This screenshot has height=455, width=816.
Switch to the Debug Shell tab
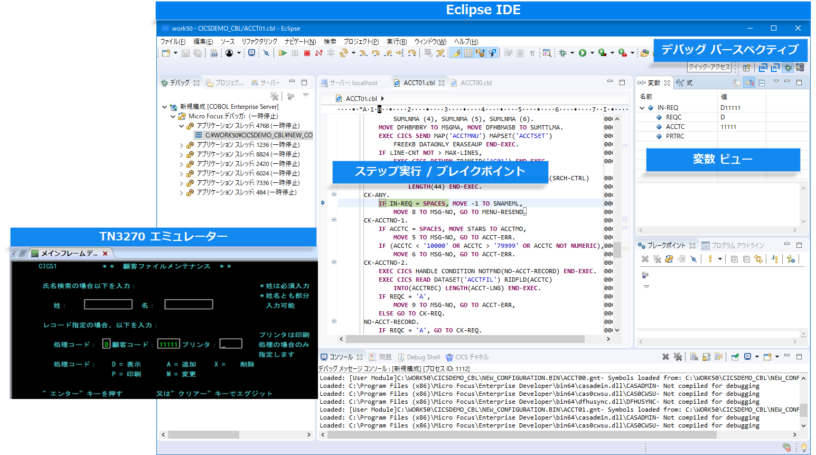419,357
